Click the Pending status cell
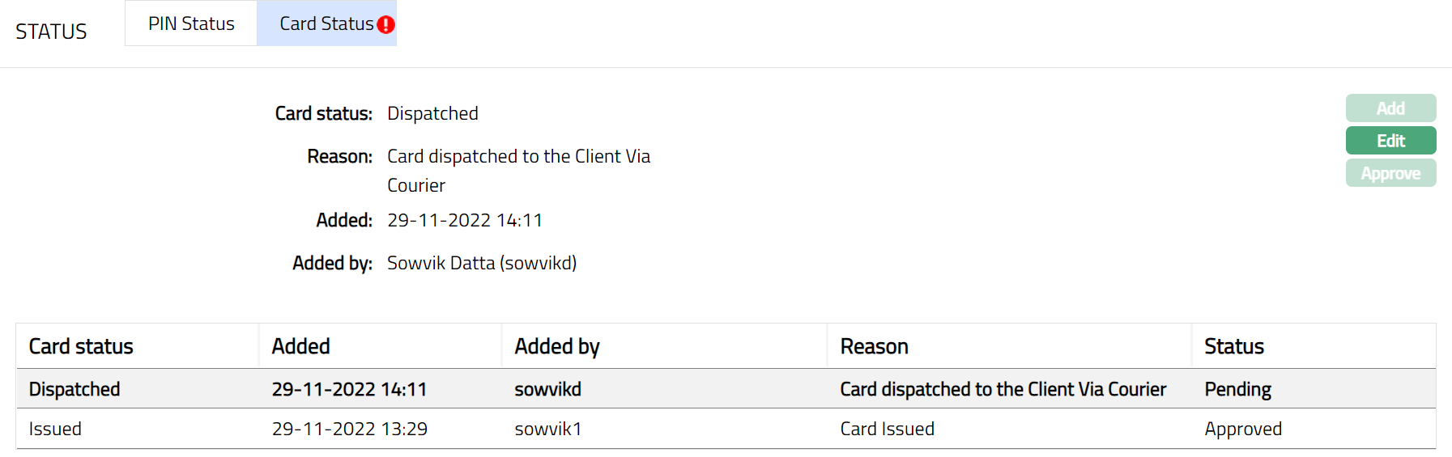This screenshot has height=457, width=1452. coord(1237,389)
